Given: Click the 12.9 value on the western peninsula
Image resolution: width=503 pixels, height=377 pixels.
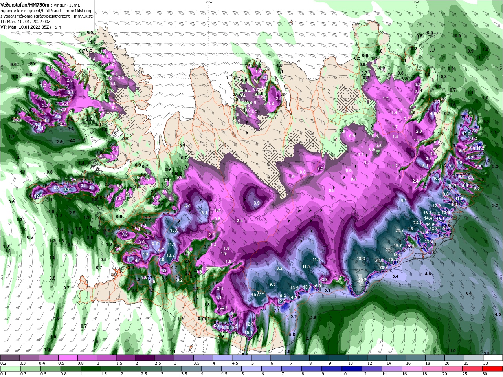Looking at the screenshot, I should pos(38,196).
